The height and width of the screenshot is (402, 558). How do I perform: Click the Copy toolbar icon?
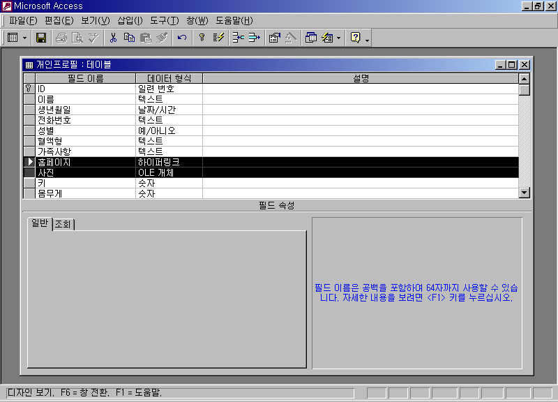(x=129, y=38)
